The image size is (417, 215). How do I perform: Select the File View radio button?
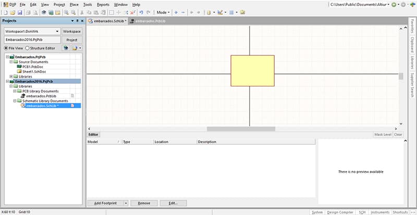pyautogui.click(x=7, y=48)
